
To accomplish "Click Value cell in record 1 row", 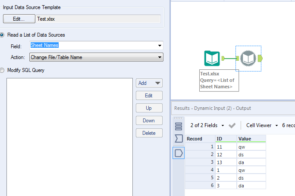I will [251, 147].
